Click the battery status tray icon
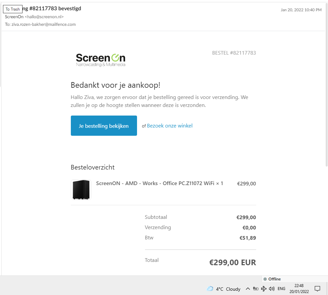 [x=256, y=289]
